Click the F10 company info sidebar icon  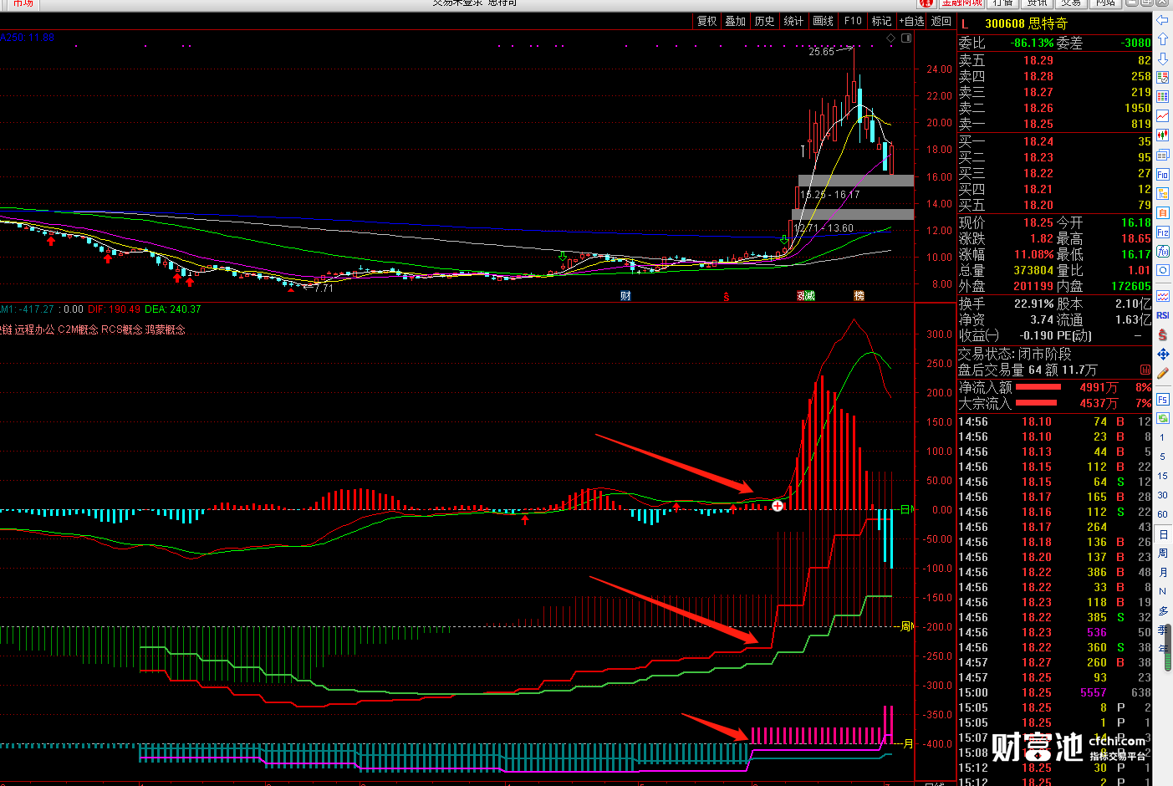pyautogui.click(x=1163, y=174)
